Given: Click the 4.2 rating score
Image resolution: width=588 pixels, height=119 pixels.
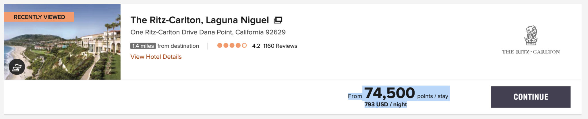Looking at the screenshot, I should tap(256, 46).
